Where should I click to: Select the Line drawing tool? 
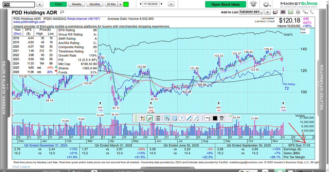click(189, 118)
